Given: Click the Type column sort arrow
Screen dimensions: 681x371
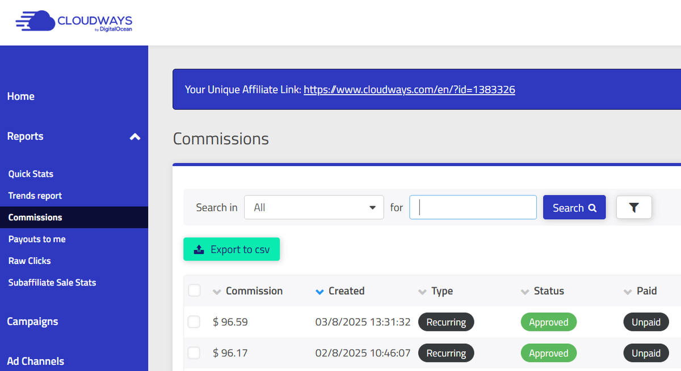Looking at the screenshot, I should coord(422,292).
